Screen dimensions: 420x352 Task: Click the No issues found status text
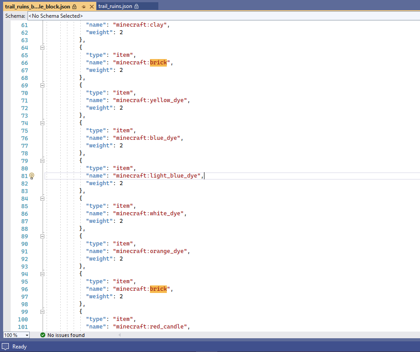66,335
